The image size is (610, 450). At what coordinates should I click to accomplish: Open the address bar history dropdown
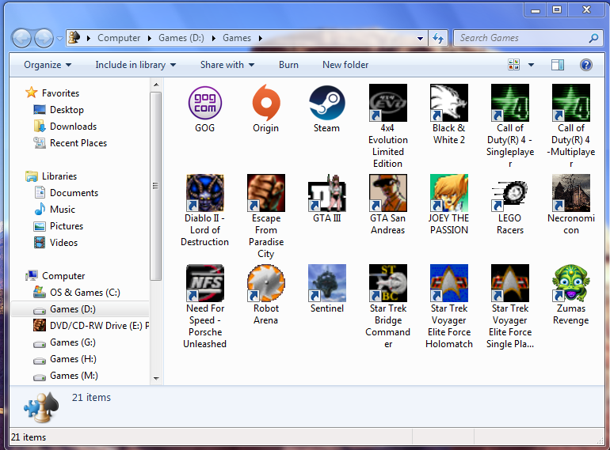[420, 38]
